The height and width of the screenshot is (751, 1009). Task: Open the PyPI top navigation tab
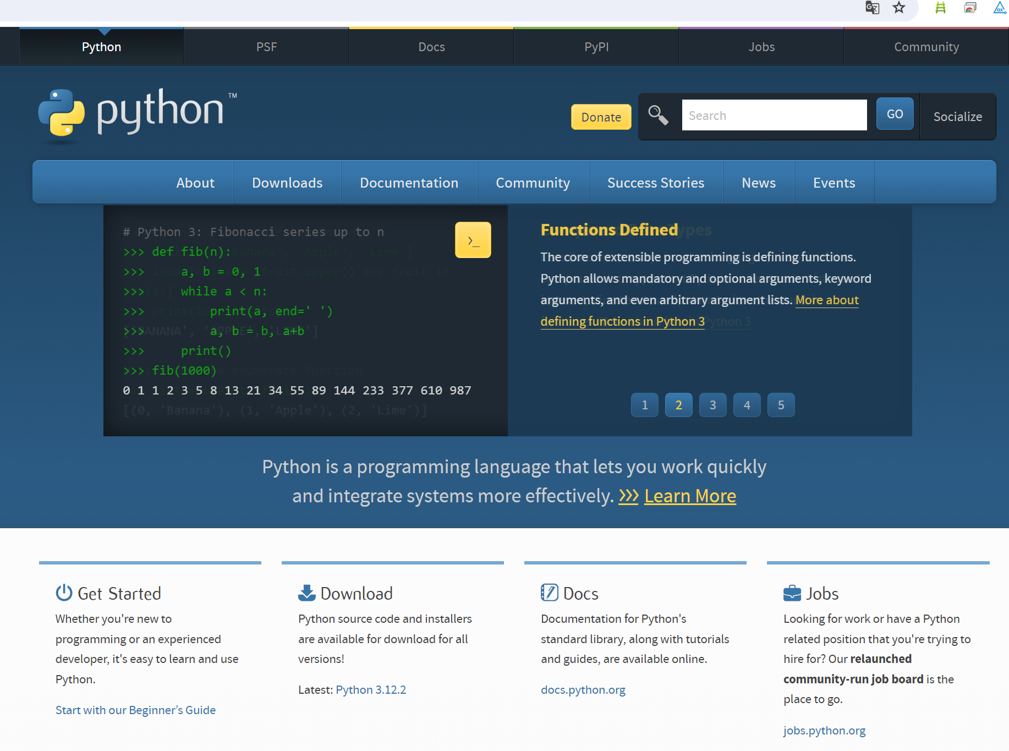(596, 47)
